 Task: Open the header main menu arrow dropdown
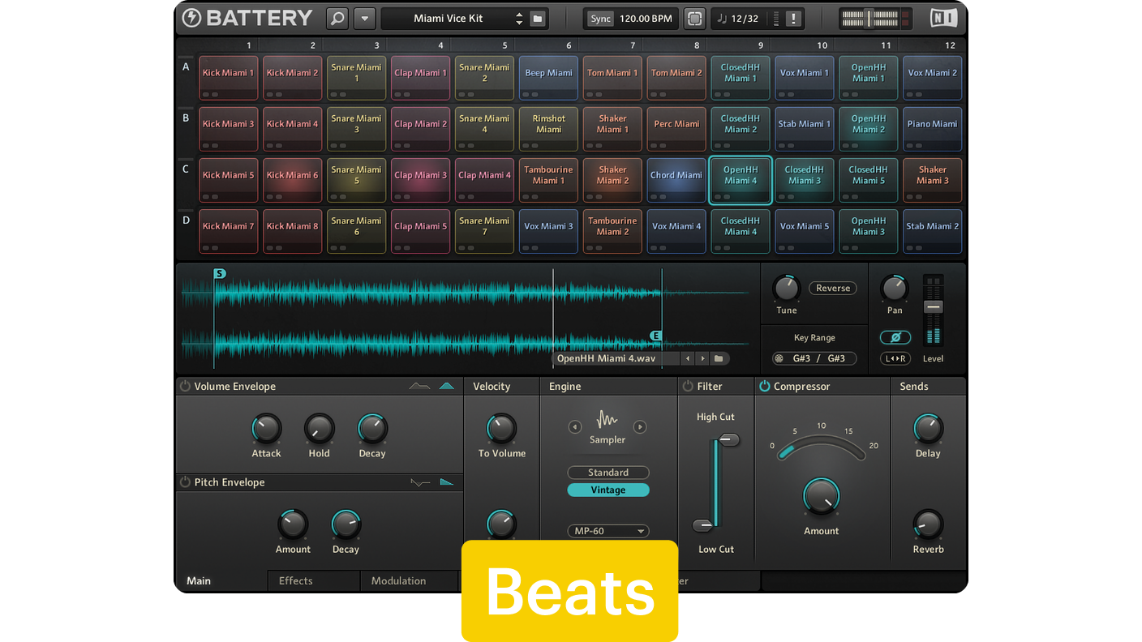point(364,18)
